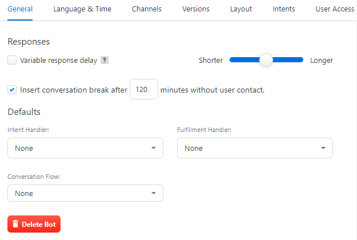The height and width of the screenshot is (240, 357).
Task: Click the trash icon on Delete Bot
Action: coord(15,225)
